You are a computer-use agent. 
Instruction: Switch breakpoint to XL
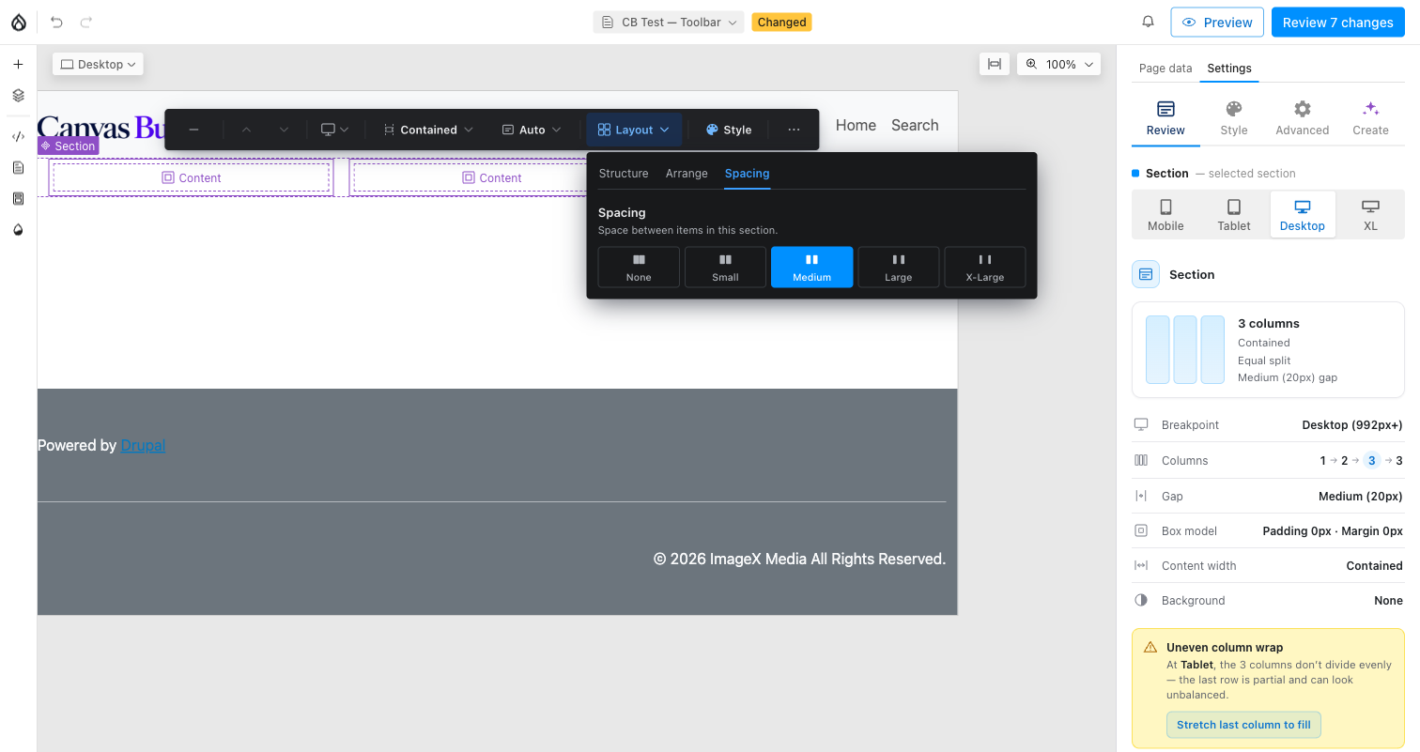pos(1370,215)
